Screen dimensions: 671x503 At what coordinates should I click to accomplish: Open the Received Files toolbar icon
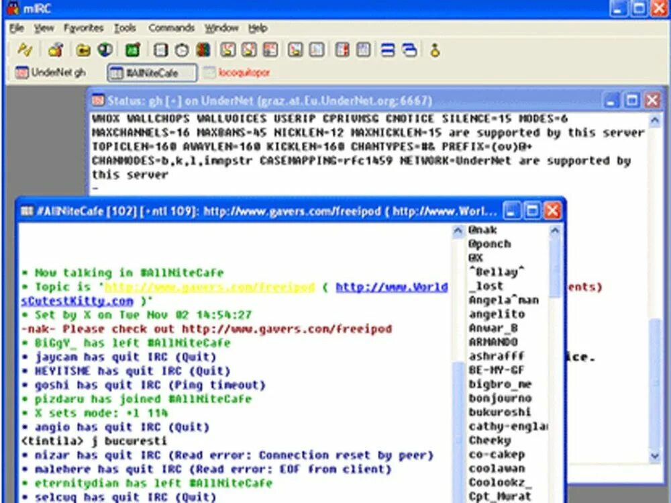coord(295,50)
